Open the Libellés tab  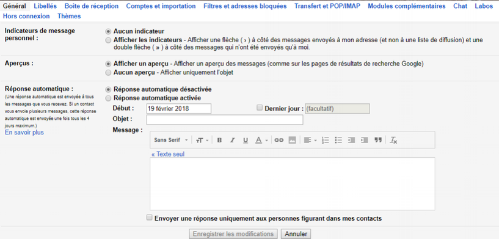pos(45,6)
